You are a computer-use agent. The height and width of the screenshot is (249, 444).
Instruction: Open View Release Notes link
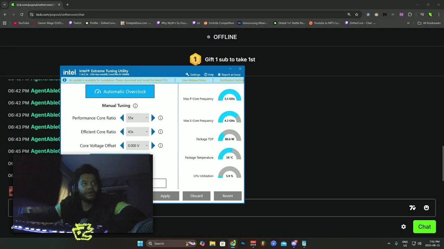click(194, 80)
